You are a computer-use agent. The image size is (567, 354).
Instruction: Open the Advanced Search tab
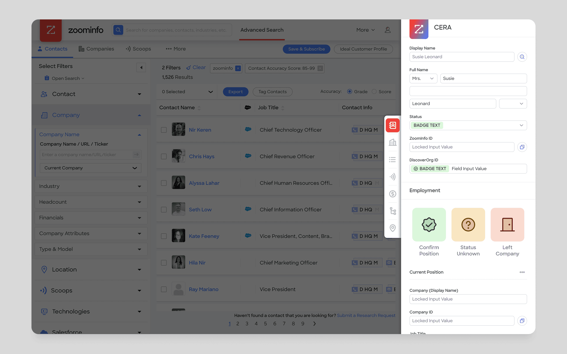click(x=262, y=30)
